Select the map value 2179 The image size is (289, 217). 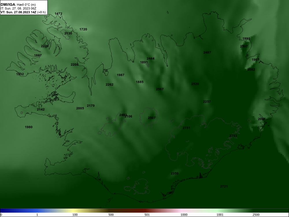tap(91, 106)
